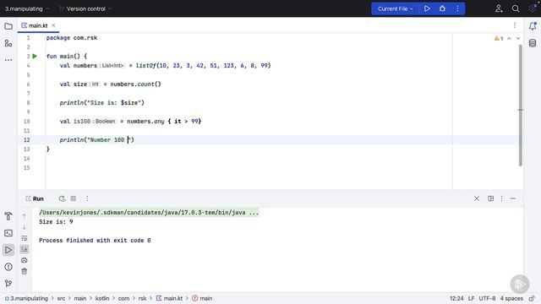This screenshot has width=541, height=304.
Task: Toggle scroll to end of console
Action: click(x=25, y=249)
